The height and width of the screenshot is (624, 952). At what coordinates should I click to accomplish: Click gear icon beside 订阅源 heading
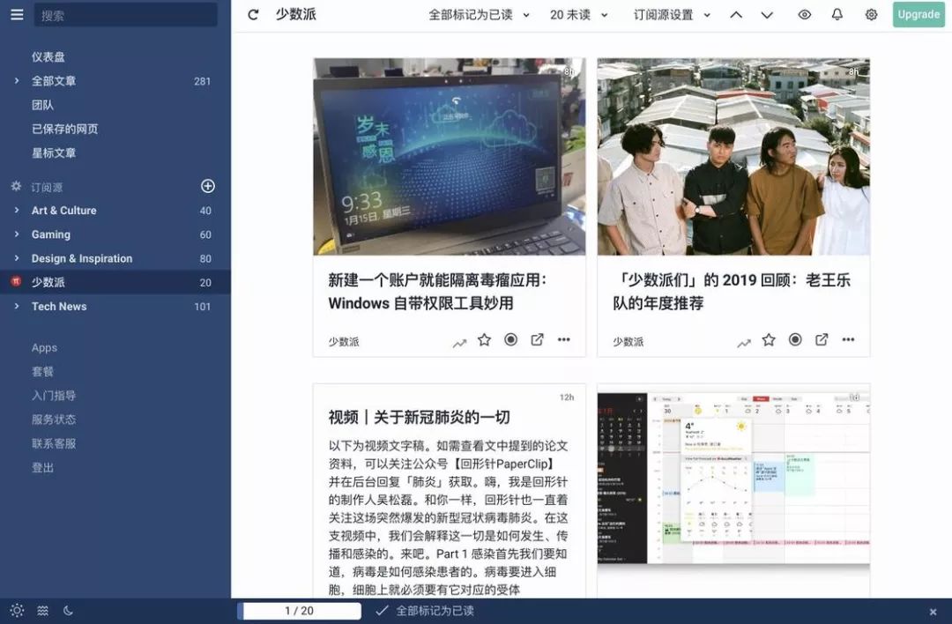pos(17,186)
